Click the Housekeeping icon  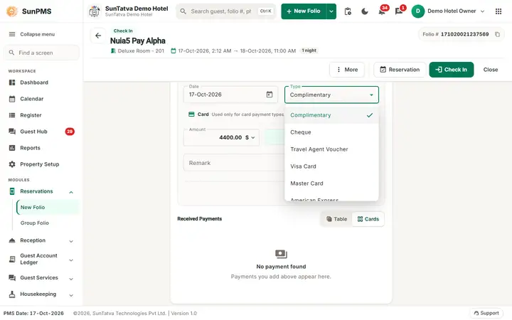click(12, 294)
